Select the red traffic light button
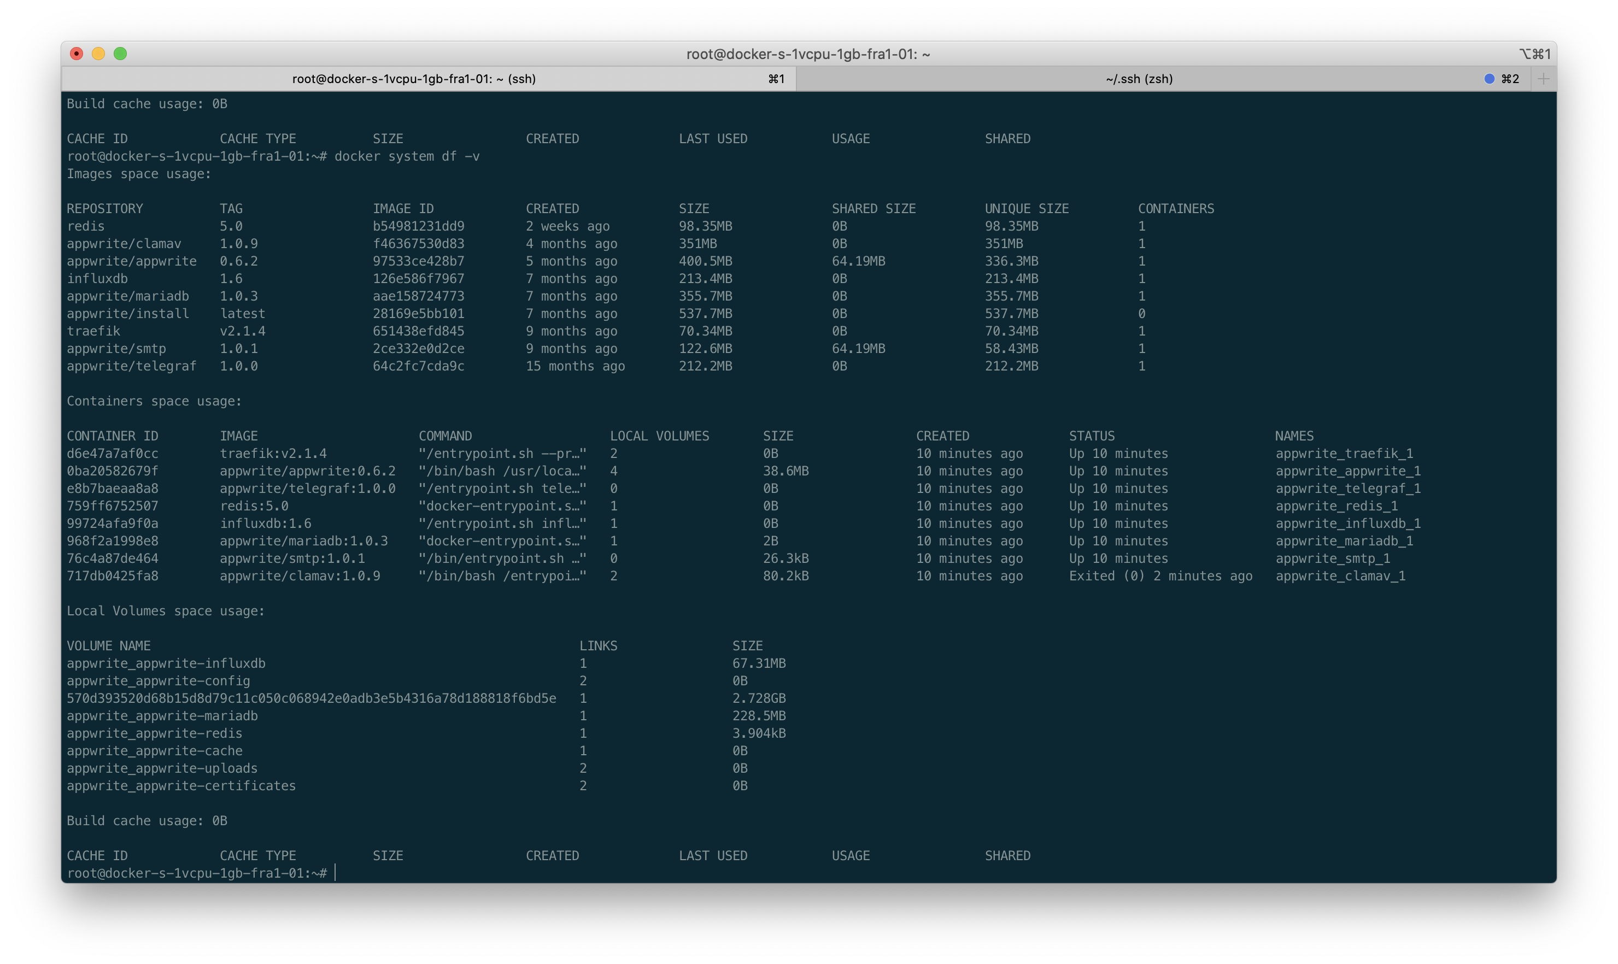 click(x=77, y=54)
